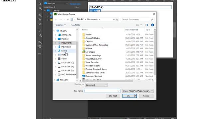Screen dimensions: 213x119
Task: Click the 3D Objects cube icon
Action: pos(59,35)
